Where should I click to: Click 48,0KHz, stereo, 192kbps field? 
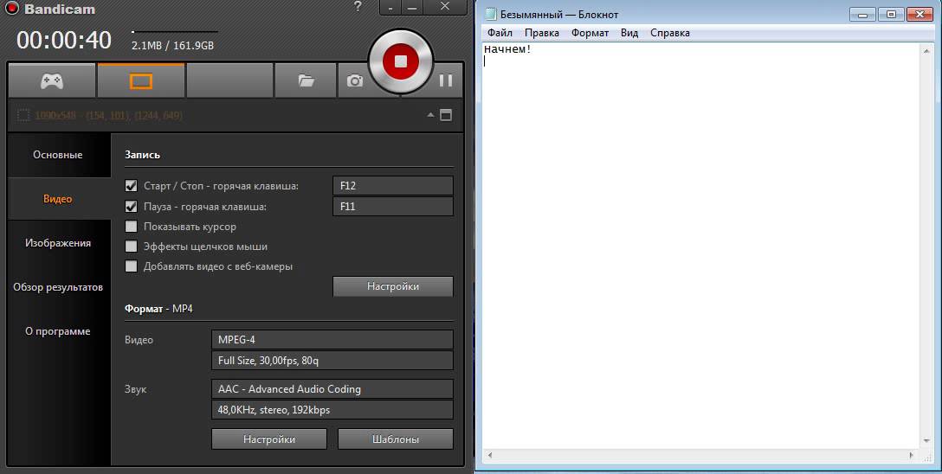(332, 410)
